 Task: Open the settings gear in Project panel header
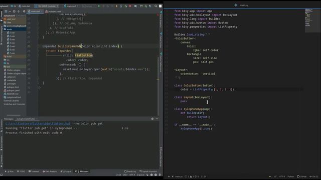pyautogui.click(x=24, y=11)
